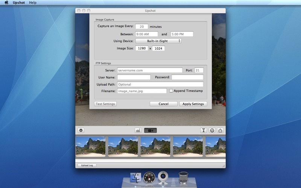This screenshot has width=301, height=188.
Task: Select the partially visible fifth thumbnail
Action: click(216, 147)
